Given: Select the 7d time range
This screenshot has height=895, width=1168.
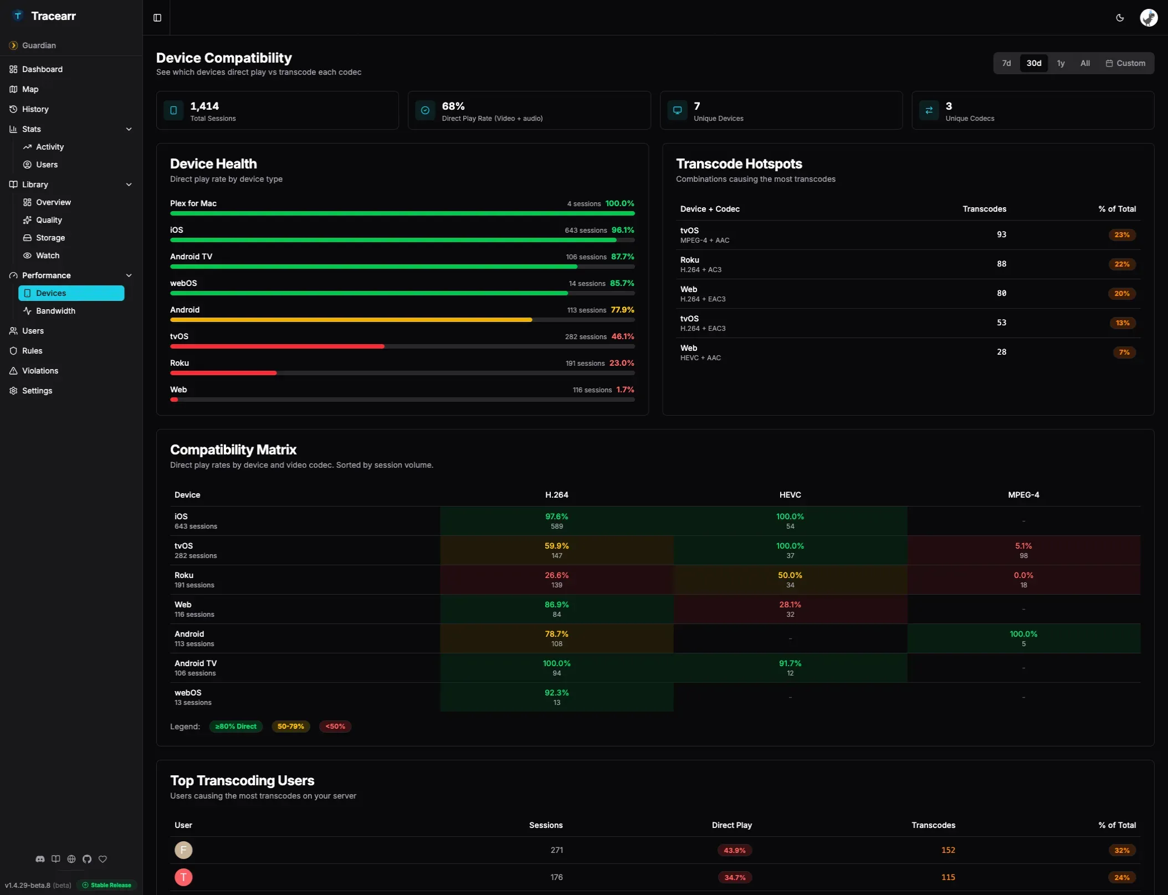Looking at the screenshot, I should pos(1006,63).
